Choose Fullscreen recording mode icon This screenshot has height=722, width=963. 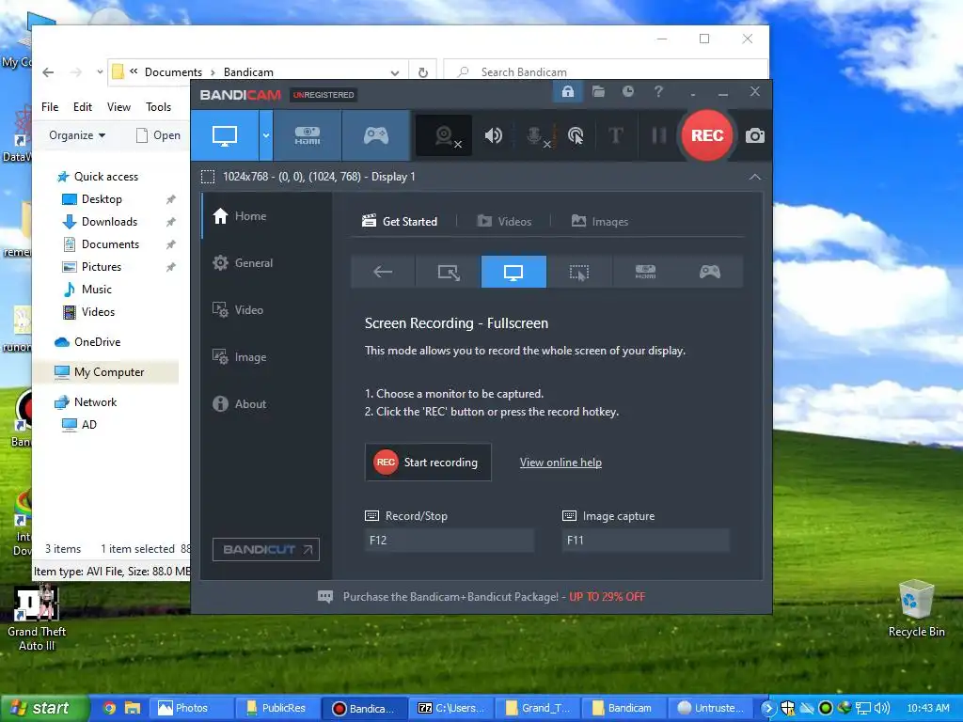[513, 272]
